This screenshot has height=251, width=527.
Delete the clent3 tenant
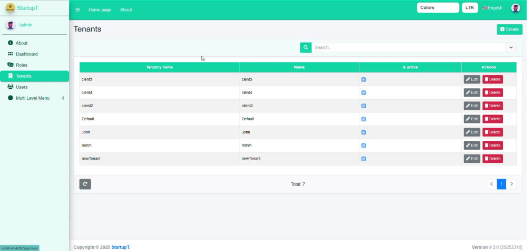[493, 79]
